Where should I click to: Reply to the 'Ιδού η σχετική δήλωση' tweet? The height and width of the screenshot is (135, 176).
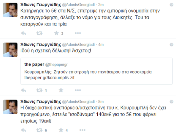coord(24,90)
